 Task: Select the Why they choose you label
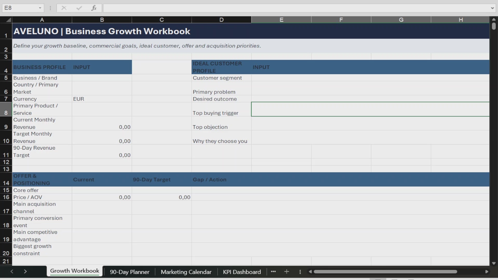(222, 137)
